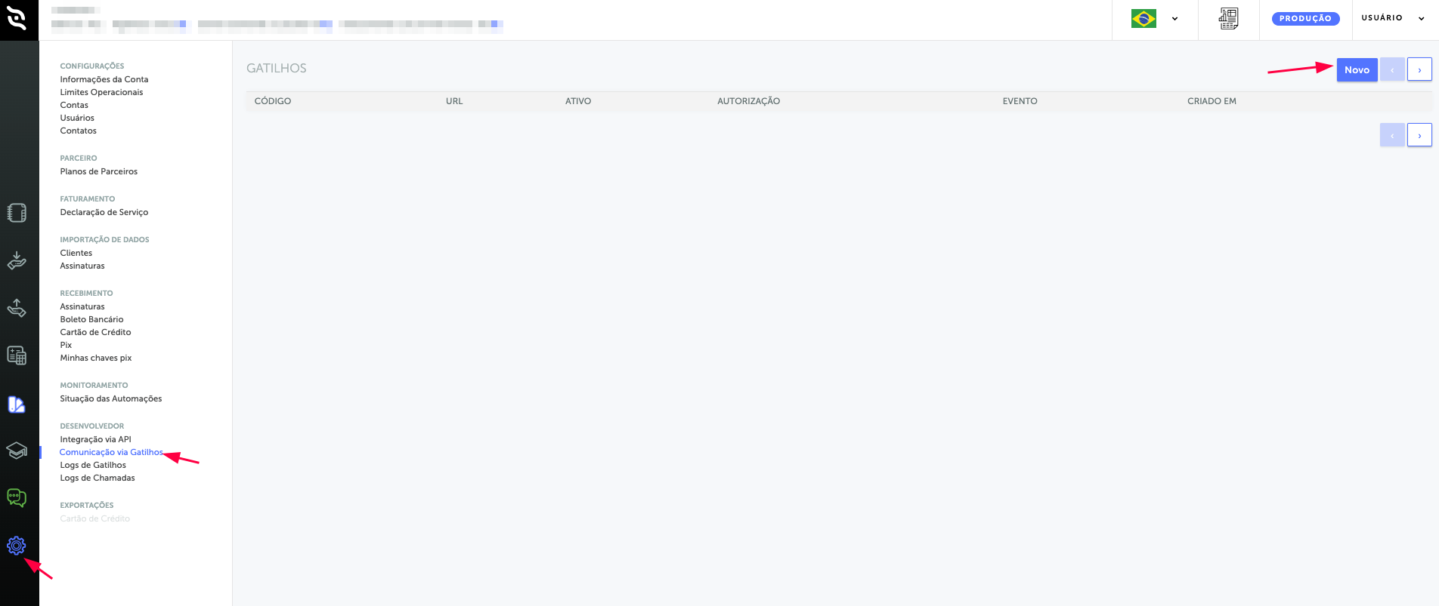The image size is (1439, 606).
Task: Open Declaração de Serviço
Action: (104, 212)
